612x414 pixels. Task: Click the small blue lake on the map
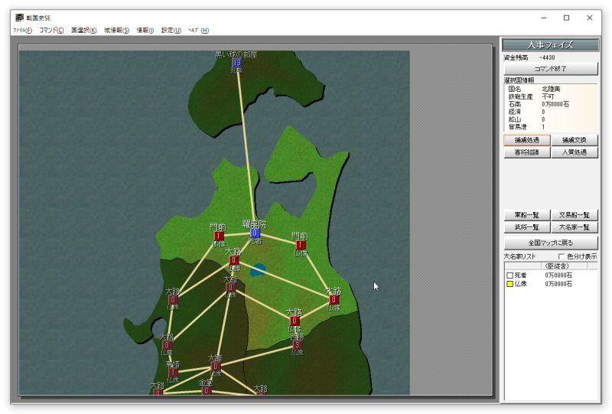point(258,269)
